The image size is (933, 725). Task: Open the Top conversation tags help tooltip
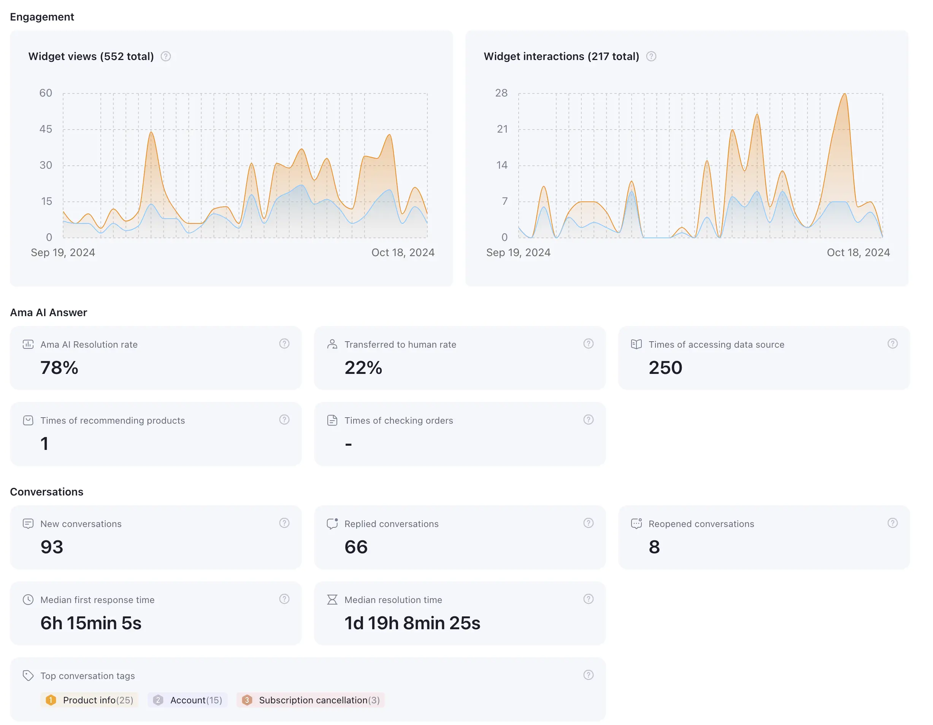tap(588, 675)
